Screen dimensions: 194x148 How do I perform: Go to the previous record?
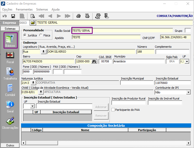pyautogui.click(x=50, y=16)
